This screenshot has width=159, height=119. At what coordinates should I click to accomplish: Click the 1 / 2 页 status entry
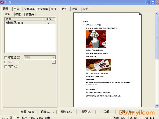point(7,118)
